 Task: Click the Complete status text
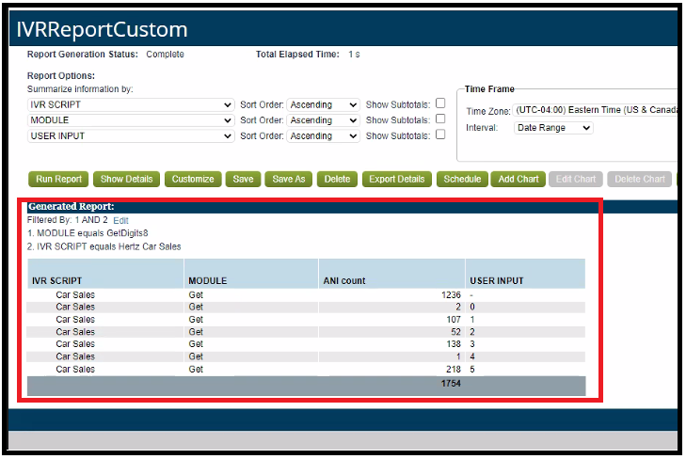(165, 55)
